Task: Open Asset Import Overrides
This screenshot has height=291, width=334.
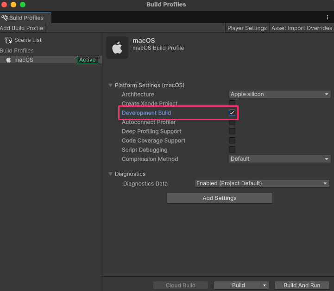Action: [302, 28]
